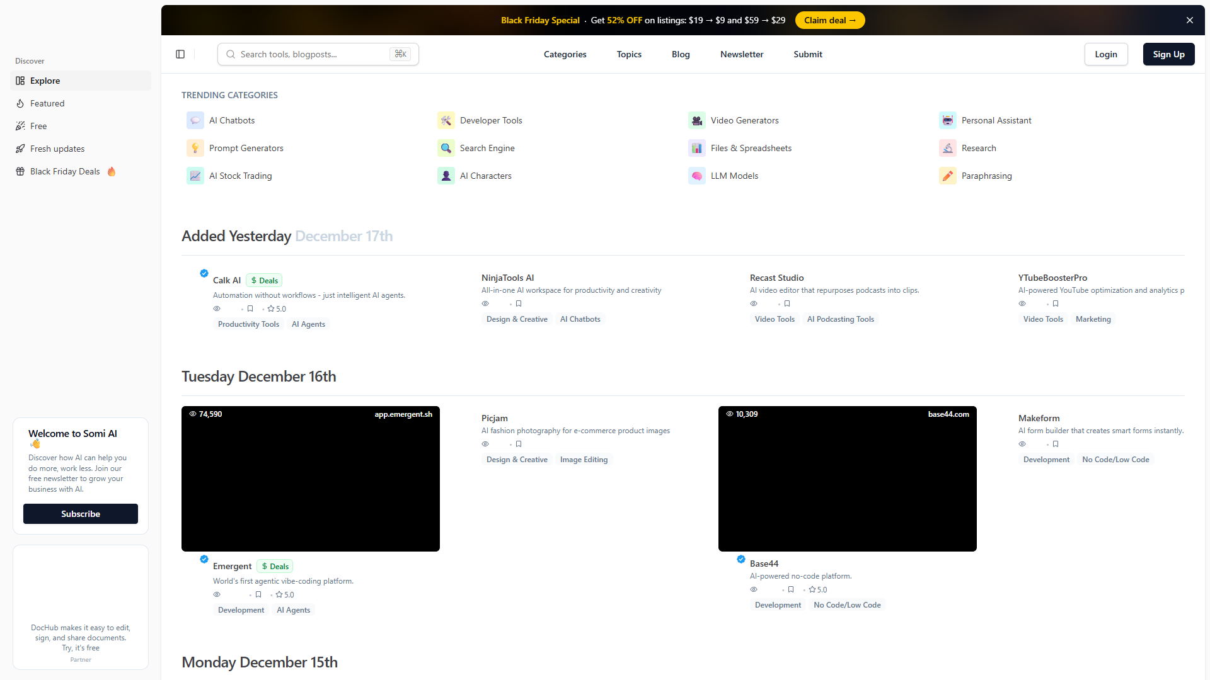This screenshot has width=1210, height=680.
Task: Open the AI Stock Trading icon
Action: (195, 176)
